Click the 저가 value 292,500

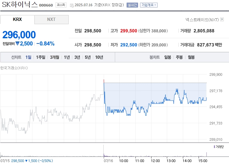(x=129, y=45)
